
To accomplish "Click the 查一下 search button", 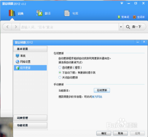I will coord(135,27).
